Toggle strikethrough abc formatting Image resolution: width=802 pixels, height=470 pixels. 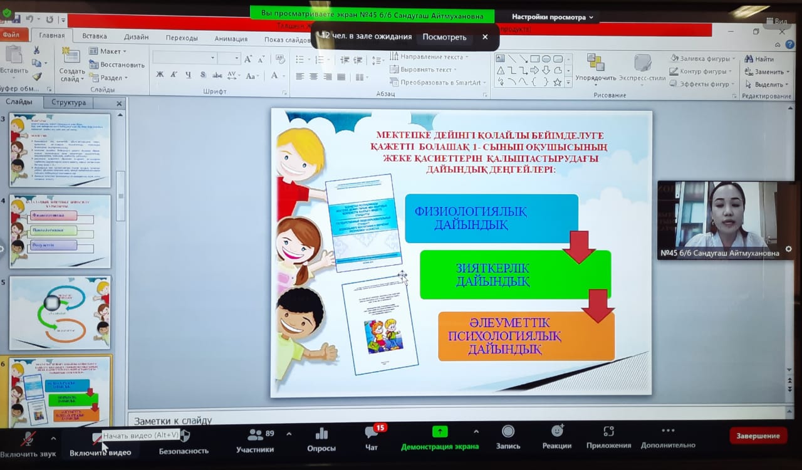217,75
